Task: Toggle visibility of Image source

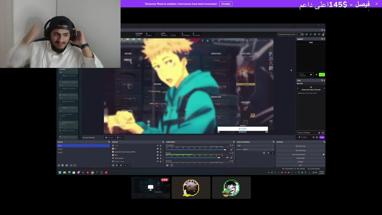Action: tap(158, 145)
